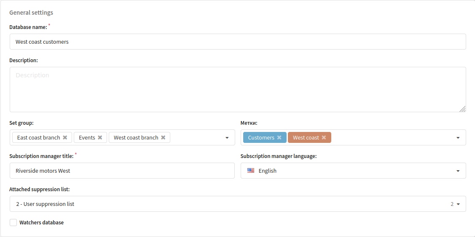Remove the West coast label tag
Screen dimensions: 475x237
tap(324, 138)
